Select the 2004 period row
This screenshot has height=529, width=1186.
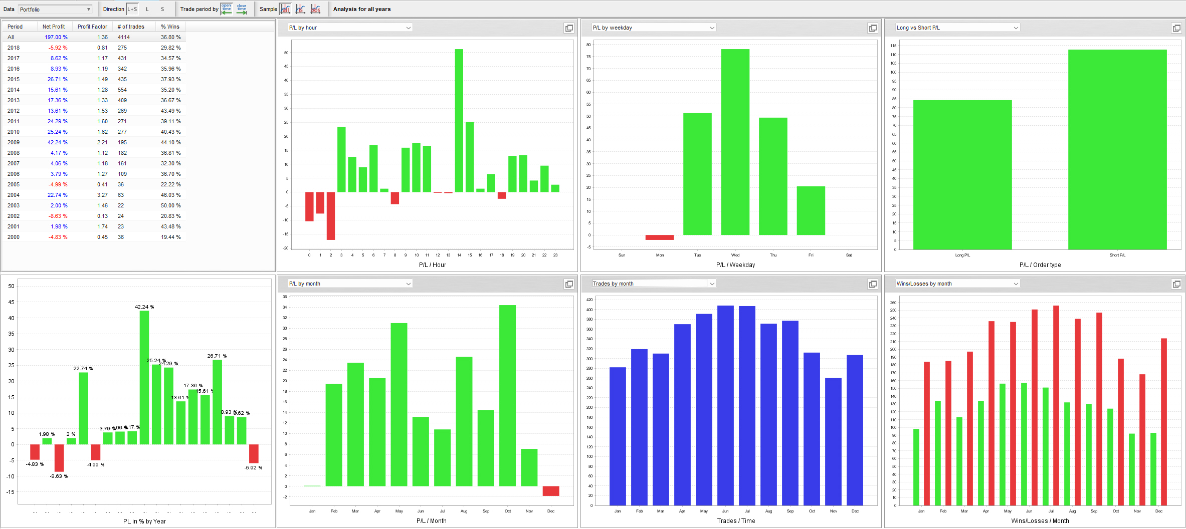click(x=94, y=195)
